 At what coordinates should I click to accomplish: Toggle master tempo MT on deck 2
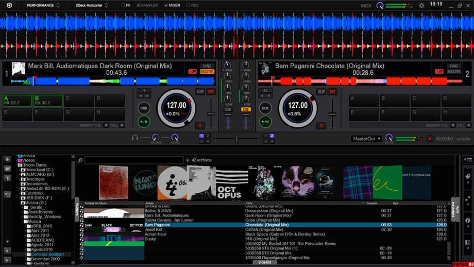(332, 92)
